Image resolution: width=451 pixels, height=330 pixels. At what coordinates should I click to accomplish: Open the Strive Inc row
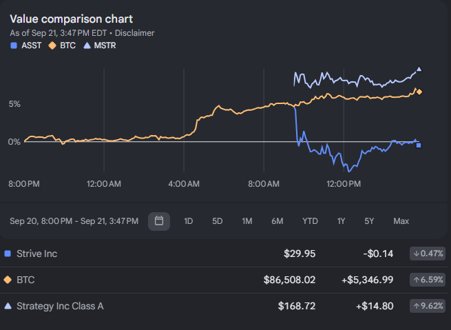[224, 254]
